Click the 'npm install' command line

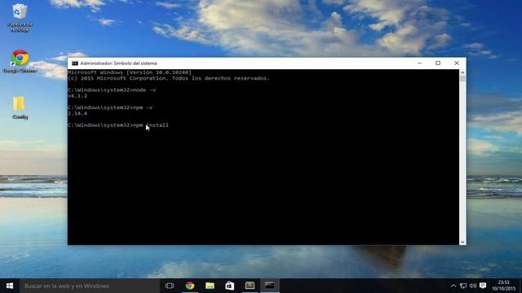[117, 125]
